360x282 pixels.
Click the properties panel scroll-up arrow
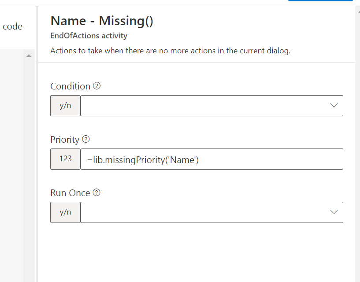[357, 11]
